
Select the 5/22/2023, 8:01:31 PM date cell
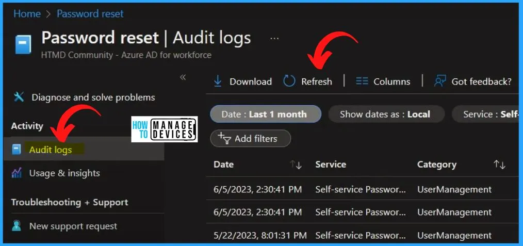coord(260,235)
